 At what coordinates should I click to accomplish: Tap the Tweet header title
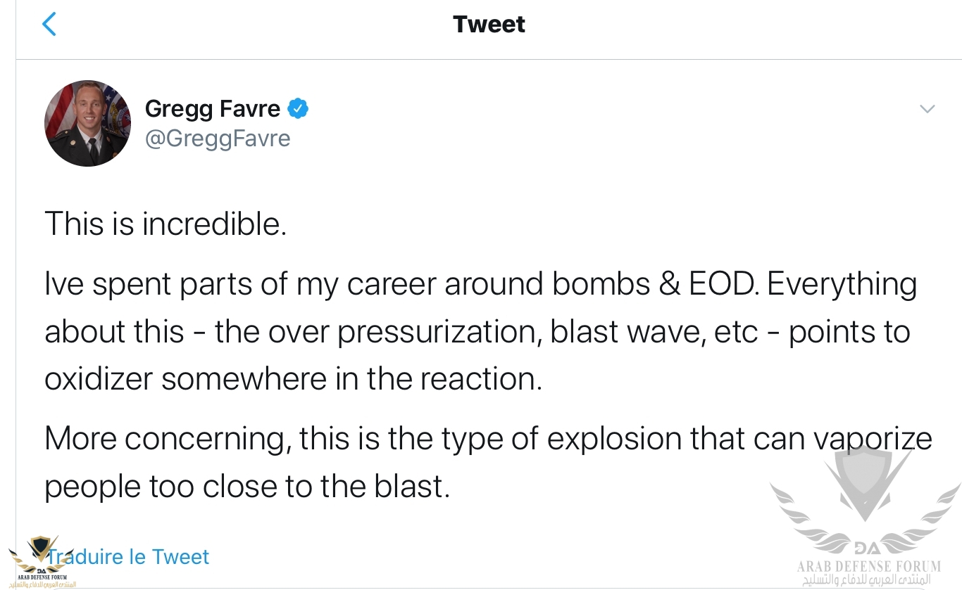(489, 25)
